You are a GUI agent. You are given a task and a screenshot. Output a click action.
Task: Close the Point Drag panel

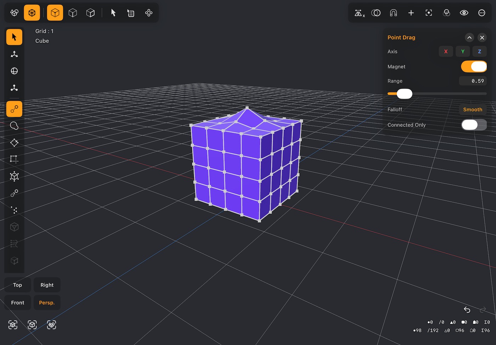pos(482,38)
